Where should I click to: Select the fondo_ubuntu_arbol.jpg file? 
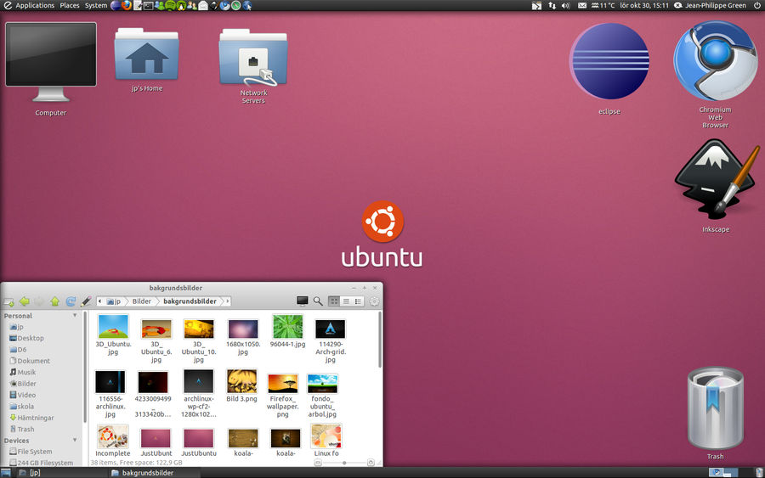(322, 395)
